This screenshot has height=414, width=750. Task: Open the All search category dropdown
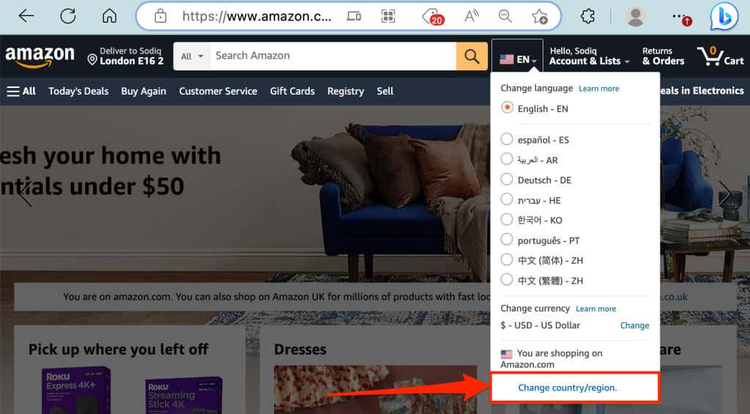tap(192, 56)
